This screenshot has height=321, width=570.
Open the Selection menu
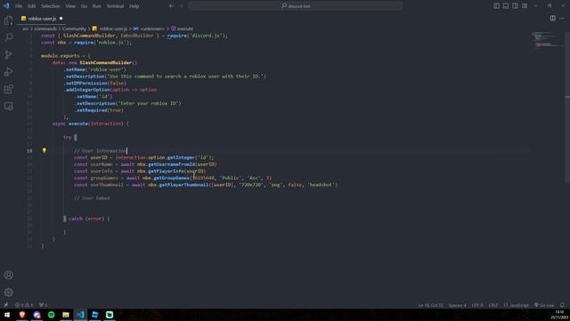pyautogui.click(x=50, y=6)
